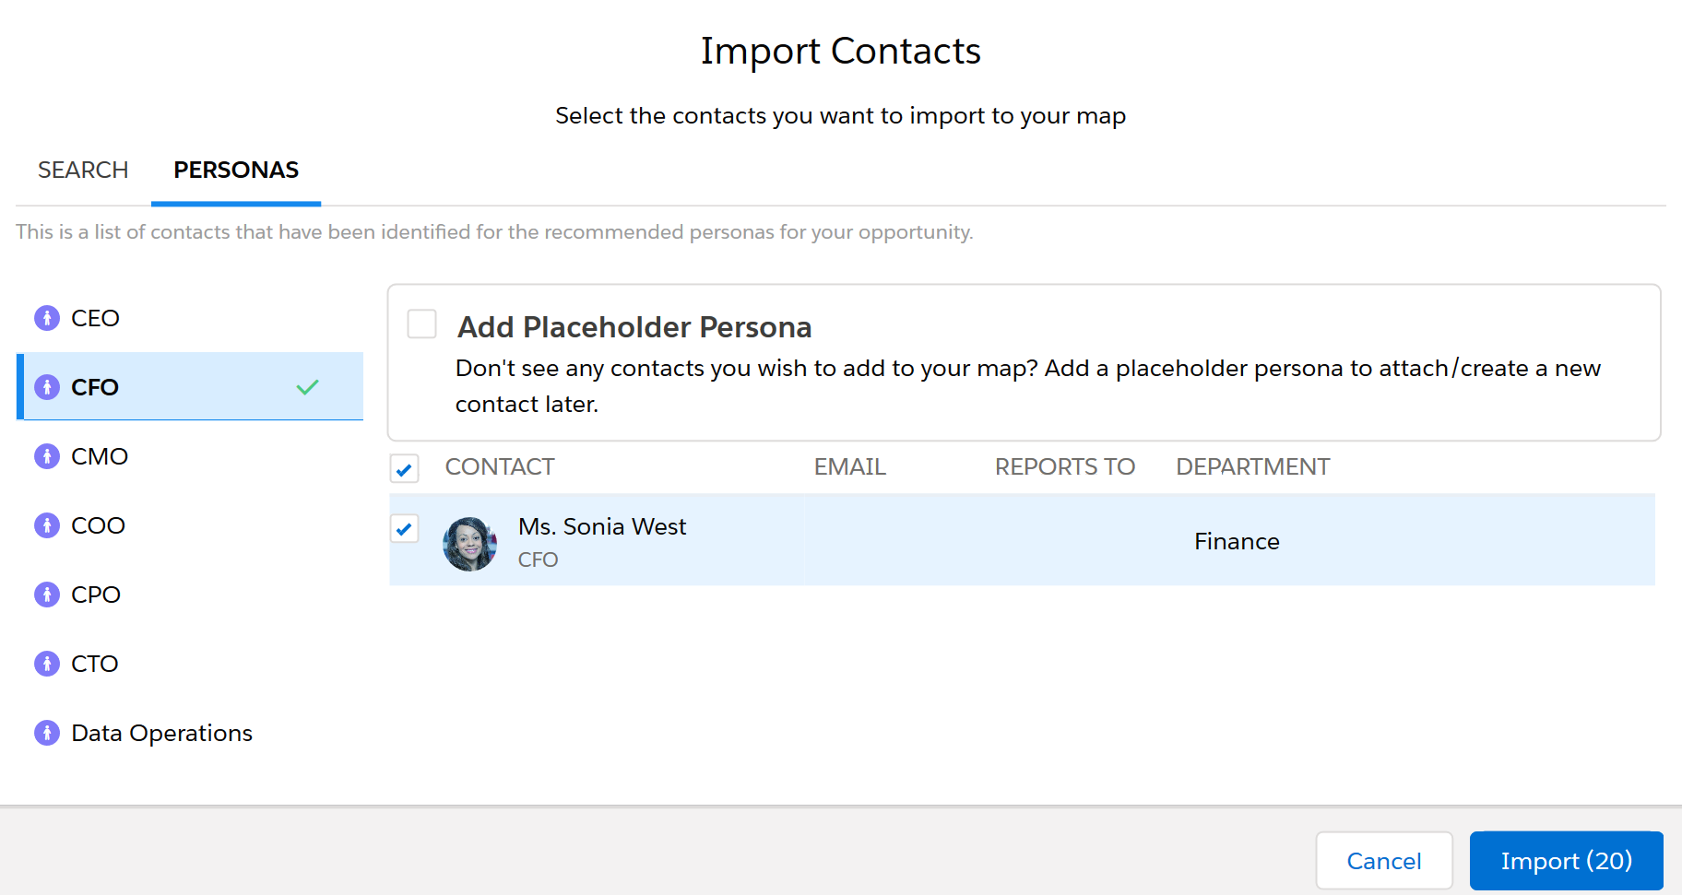Select the CEO persona label
The image size is (1682, 895).
coord(96,318)
